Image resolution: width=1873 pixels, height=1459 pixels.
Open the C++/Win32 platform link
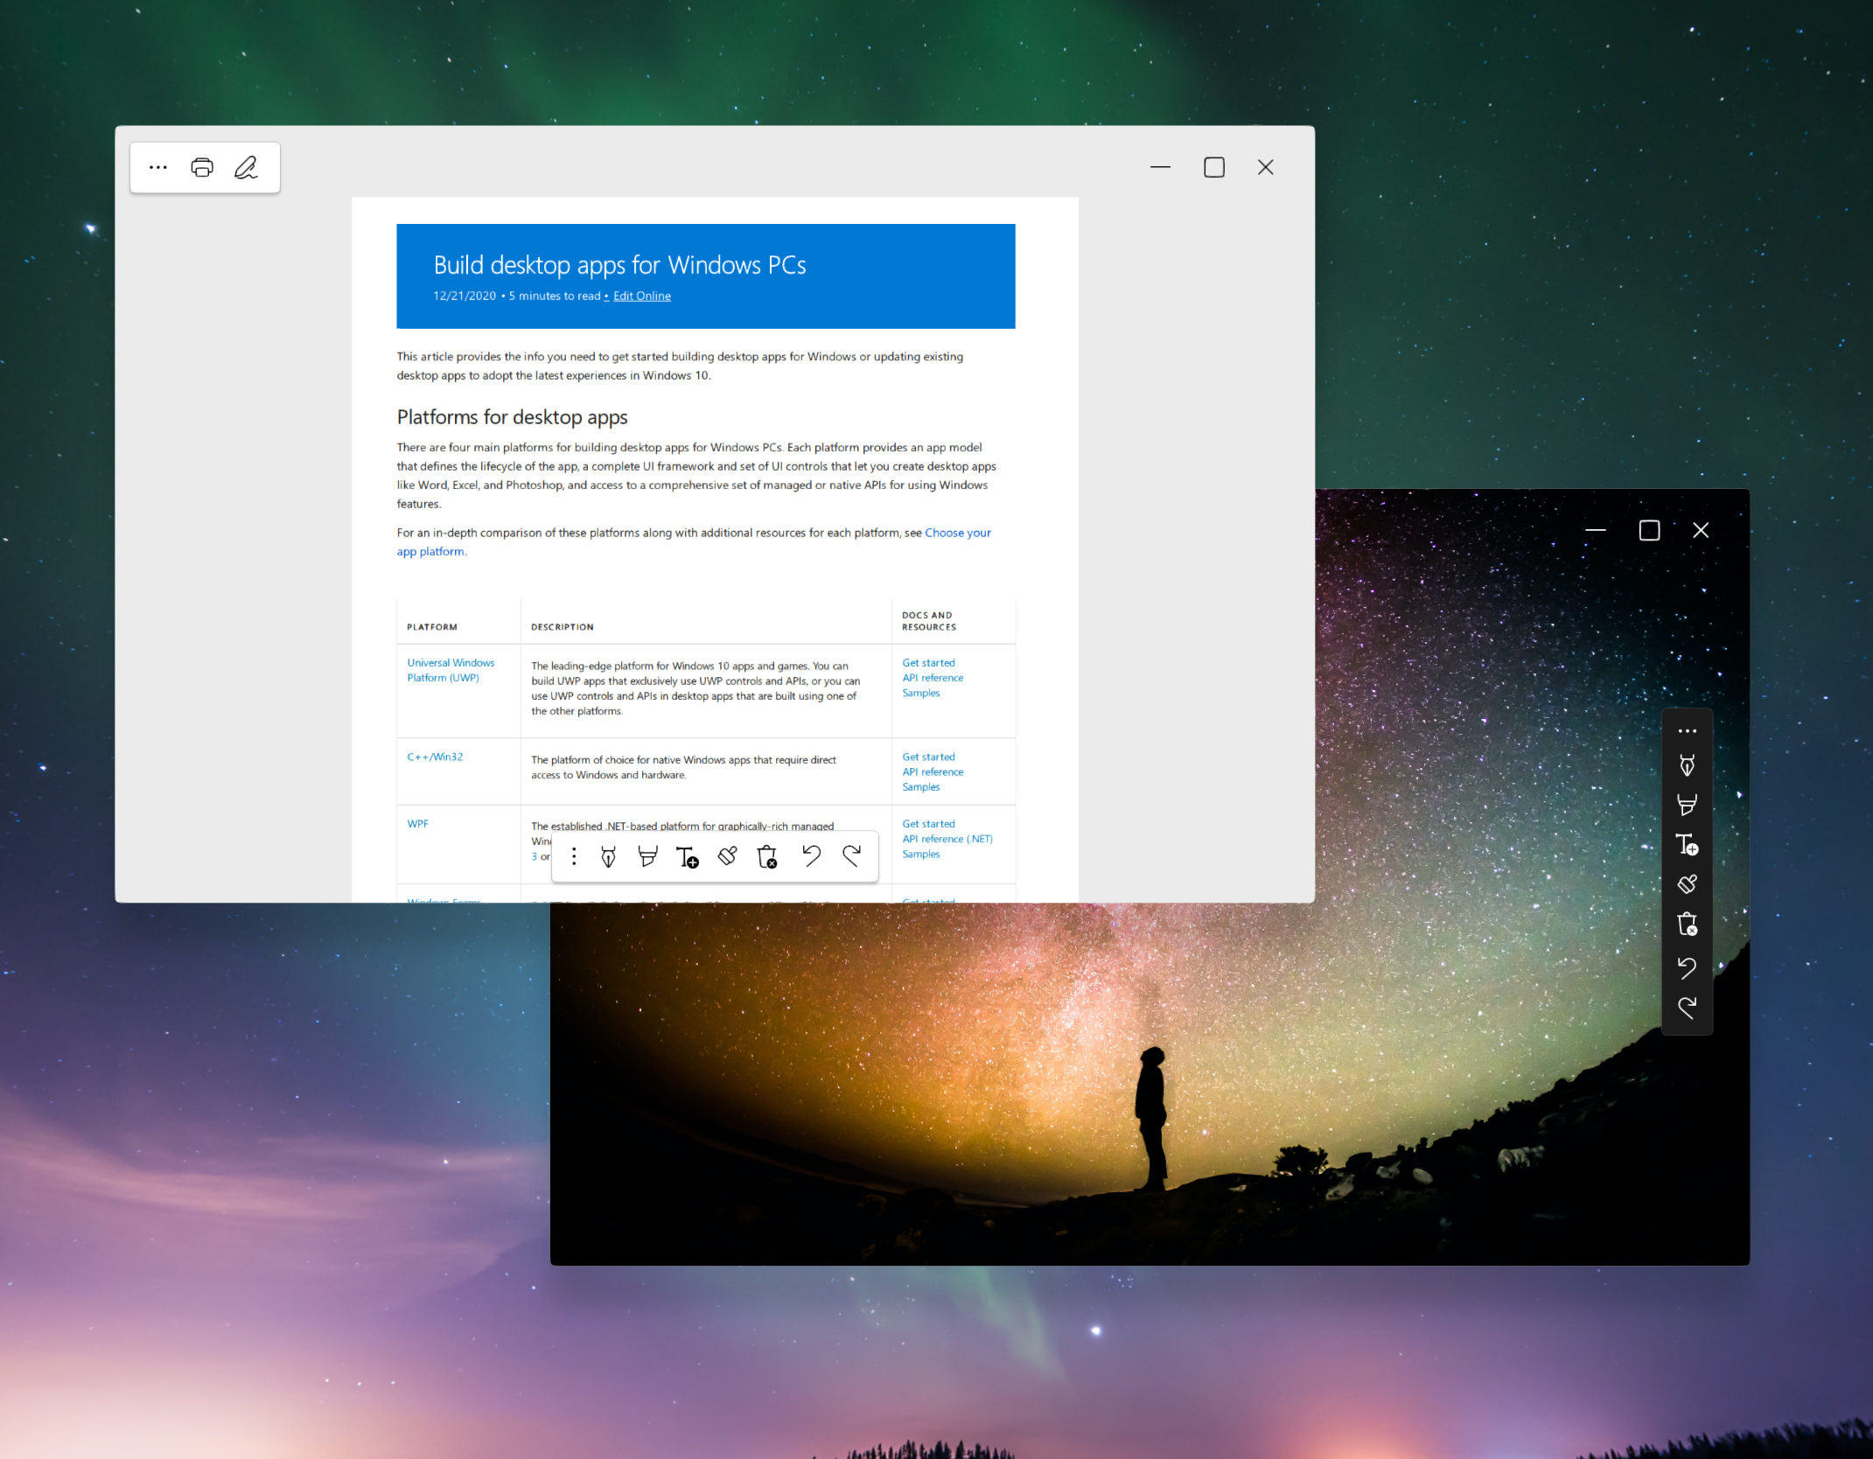(435, 757)
